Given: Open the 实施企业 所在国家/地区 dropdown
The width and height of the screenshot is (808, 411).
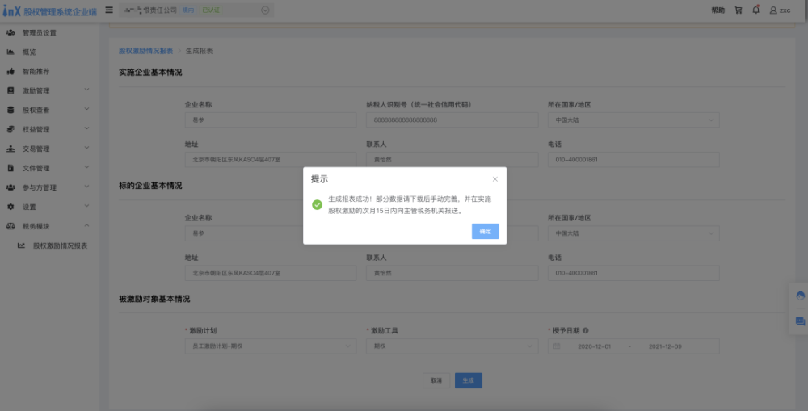Looking at the screenshot, I should pyautogui.click(x=633, y=120).
